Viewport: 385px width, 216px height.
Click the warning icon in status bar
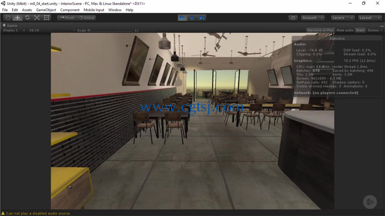3,213
